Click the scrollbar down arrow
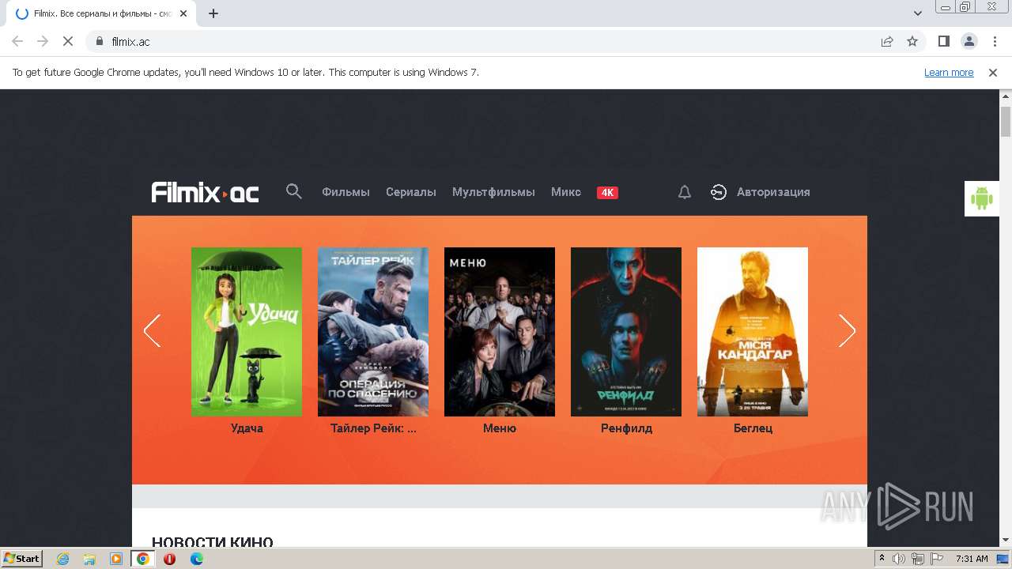Screen dimensions: 1012x569 (x=1006, y=541)
